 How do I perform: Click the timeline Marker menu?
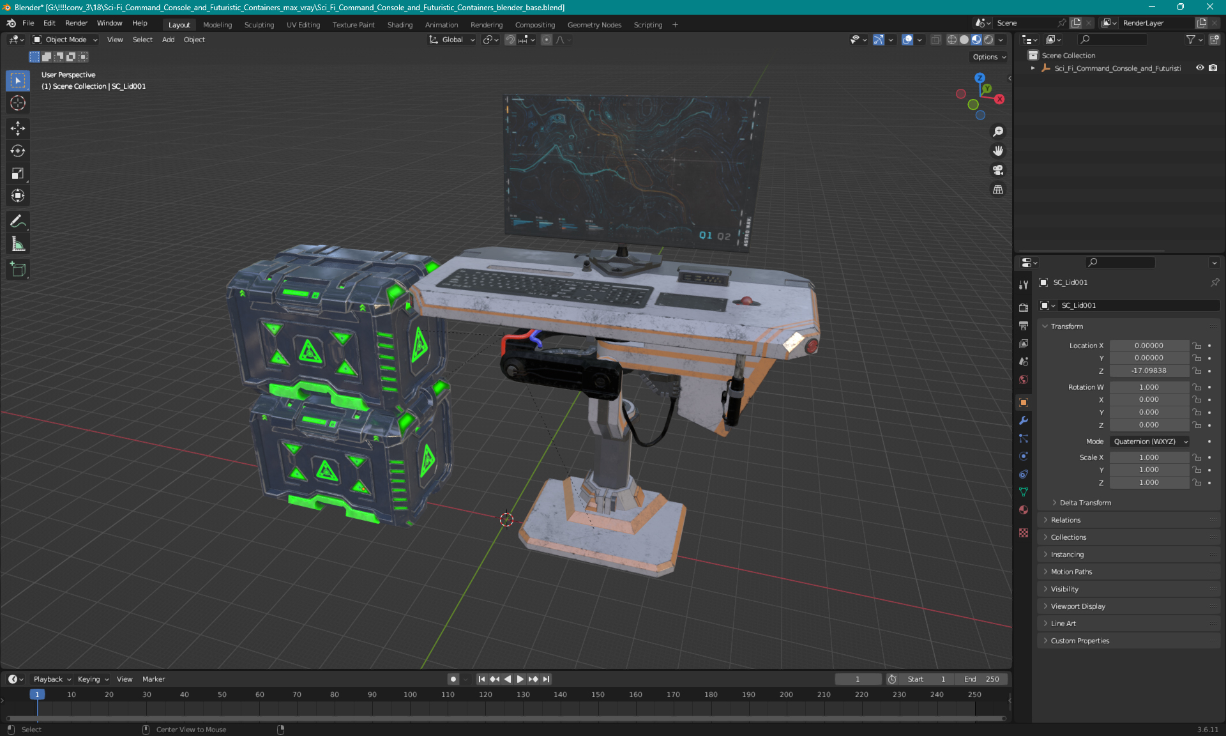click(x=153, y=679)
